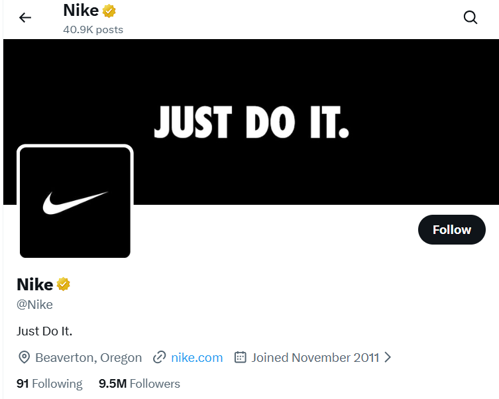Click the verified badge beside the large Nike name
499x399 pixels.
(64, 284)
